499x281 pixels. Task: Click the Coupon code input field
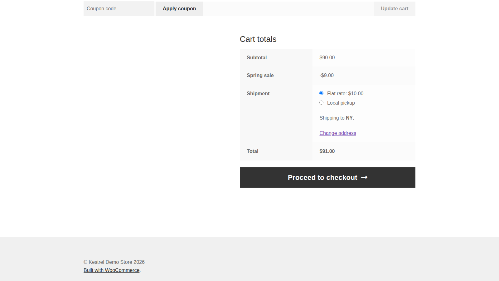(119, 9)
